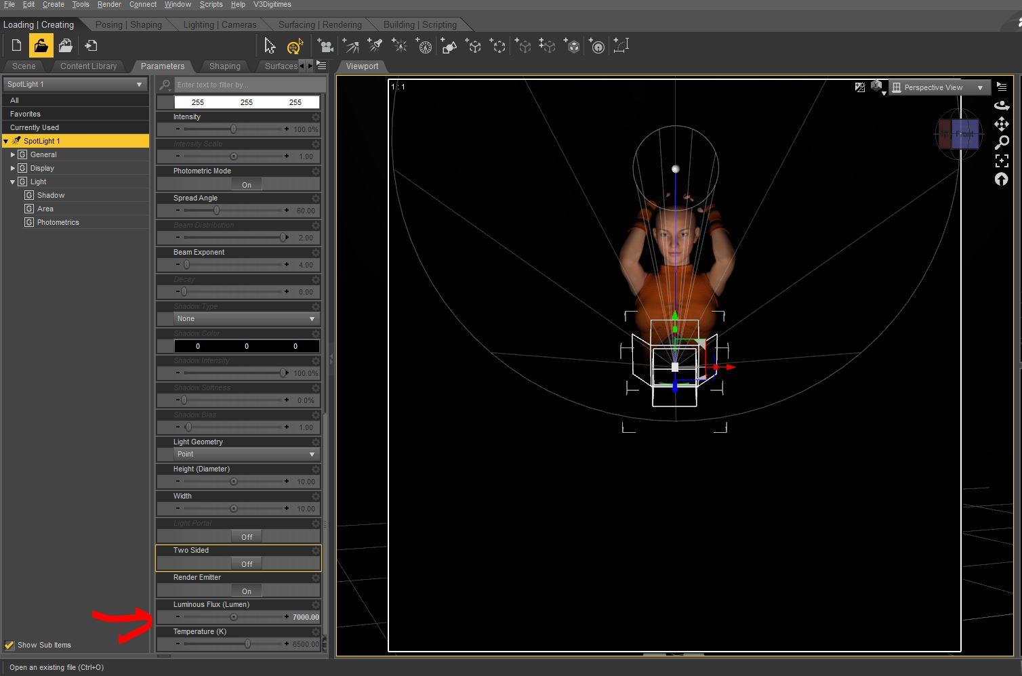
Task: Select Photometrics under Light group
Action: click(x=58, y=222)
